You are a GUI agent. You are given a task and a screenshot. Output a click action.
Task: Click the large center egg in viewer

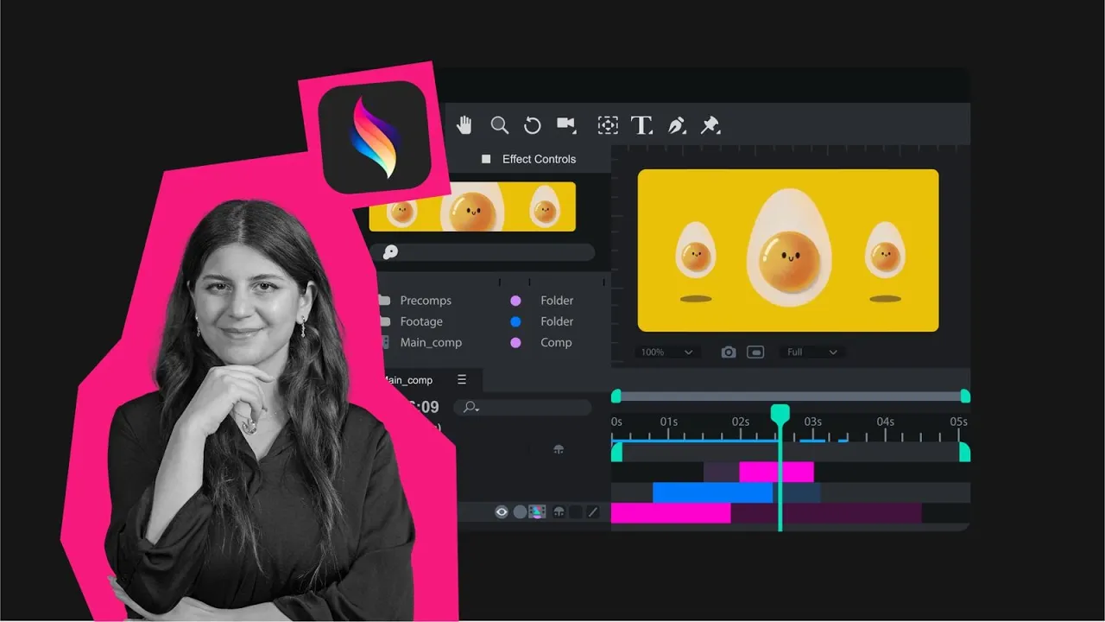(x=788, y=249)
